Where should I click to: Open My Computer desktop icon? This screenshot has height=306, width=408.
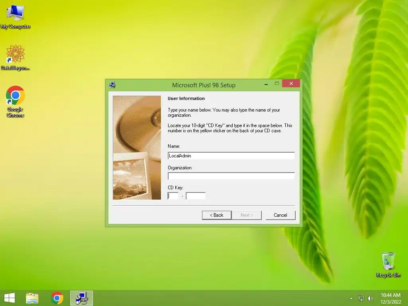[16, 16]
